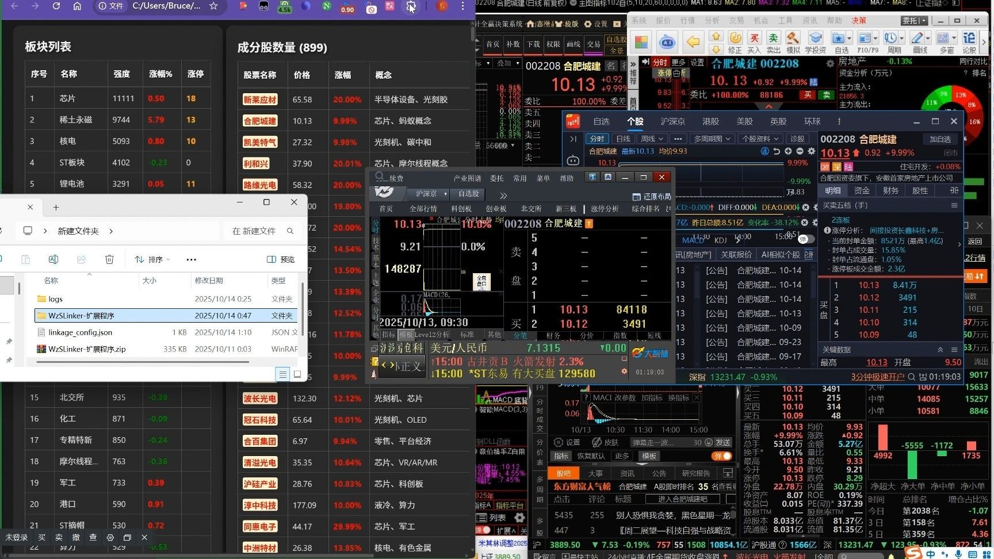
Task: Collapse the 关键数据 section with double chevron
Action: coord(941,350)
